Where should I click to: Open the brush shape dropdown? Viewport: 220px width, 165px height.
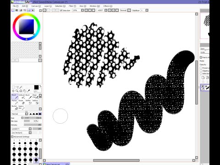30,129
